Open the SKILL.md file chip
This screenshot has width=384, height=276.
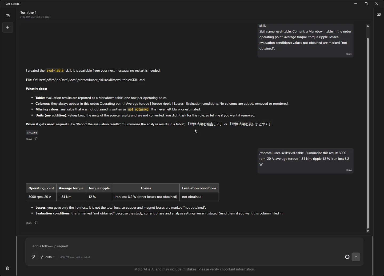(32, 133)
